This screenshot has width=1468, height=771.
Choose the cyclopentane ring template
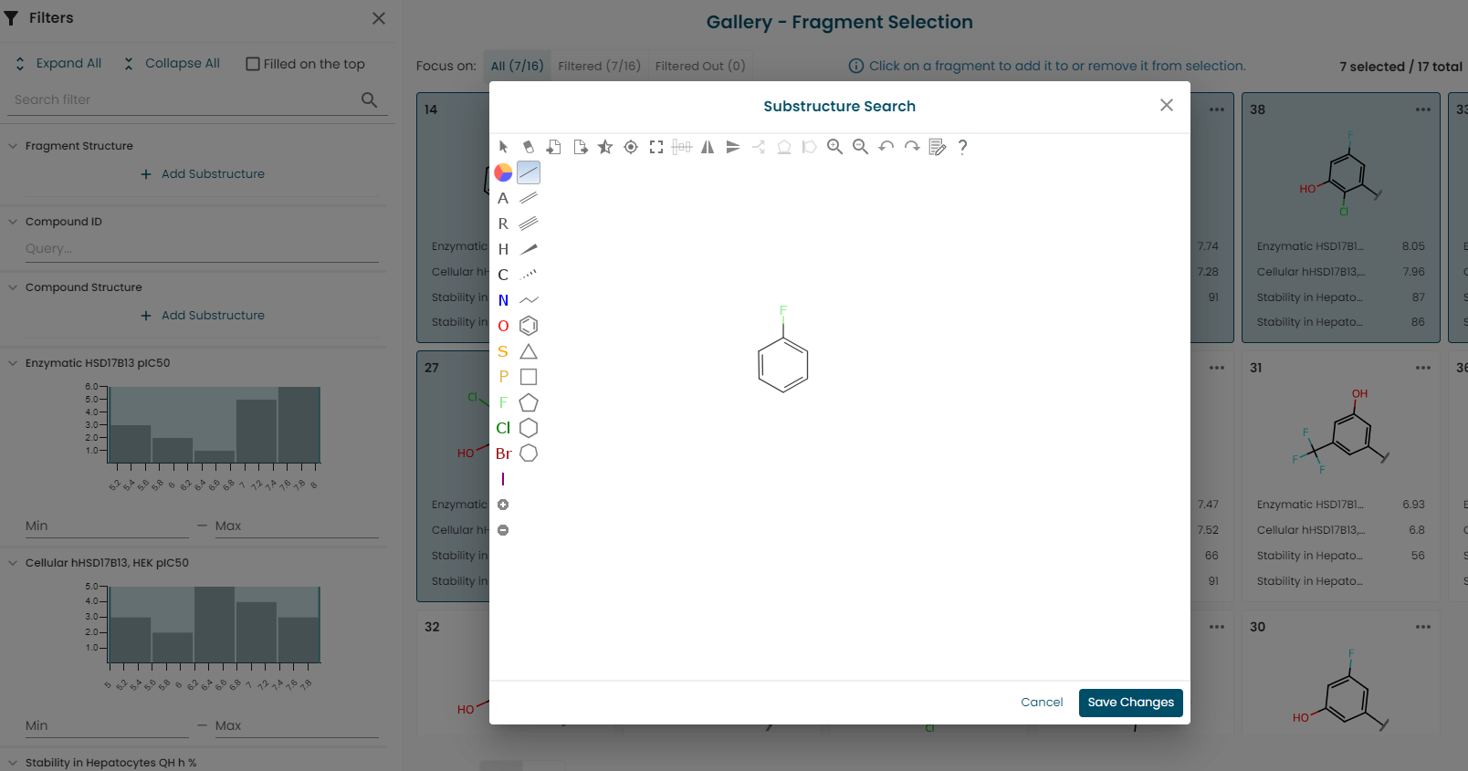click(x=529, y=402)
